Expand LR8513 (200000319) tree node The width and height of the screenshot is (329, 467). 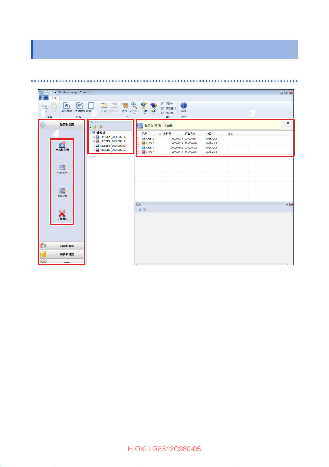point(94,141)
